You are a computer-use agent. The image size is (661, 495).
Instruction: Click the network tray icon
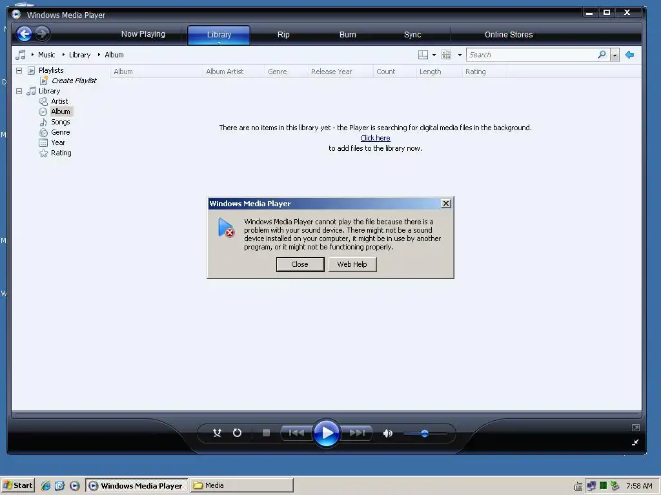click(591, 486)
